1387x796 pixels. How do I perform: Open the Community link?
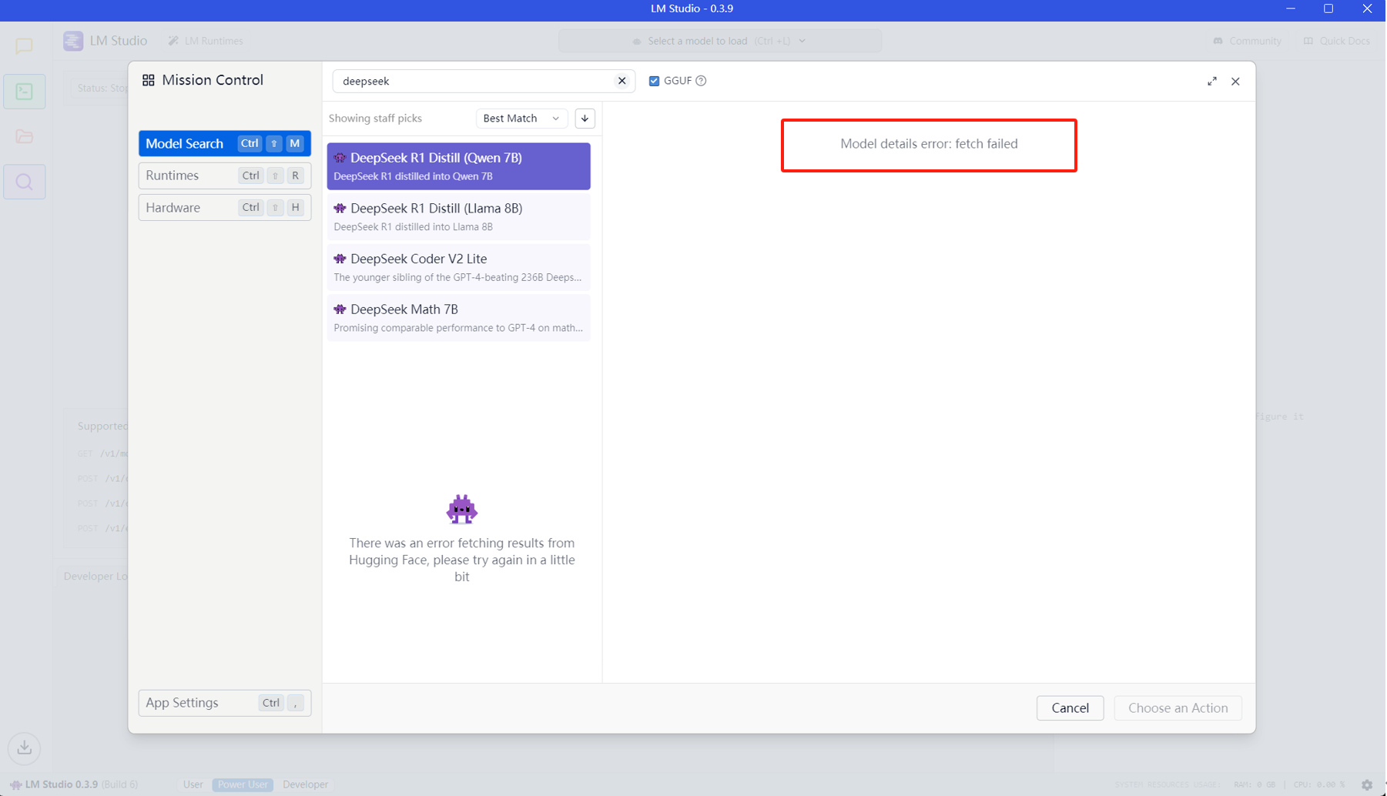click(1248, 41)
